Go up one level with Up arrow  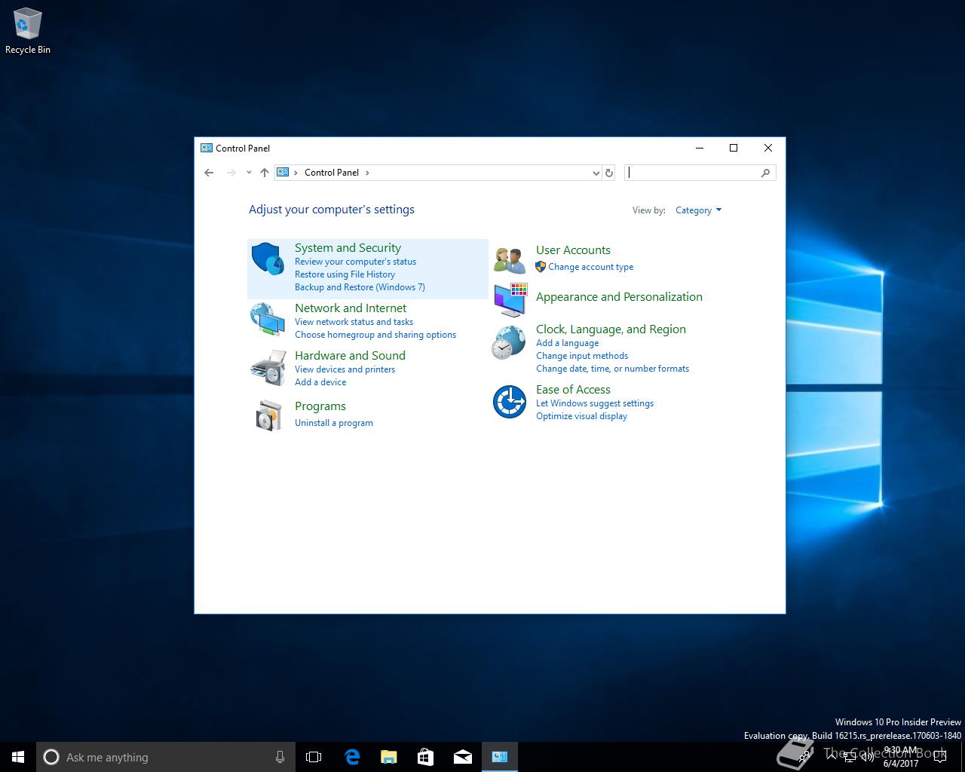click(x=265, y=173)
